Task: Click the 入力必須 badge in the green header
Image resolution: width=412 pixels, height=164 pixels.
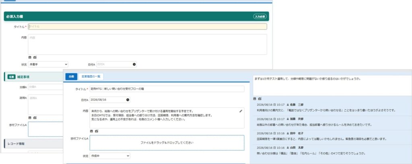Action: (260, 16)
